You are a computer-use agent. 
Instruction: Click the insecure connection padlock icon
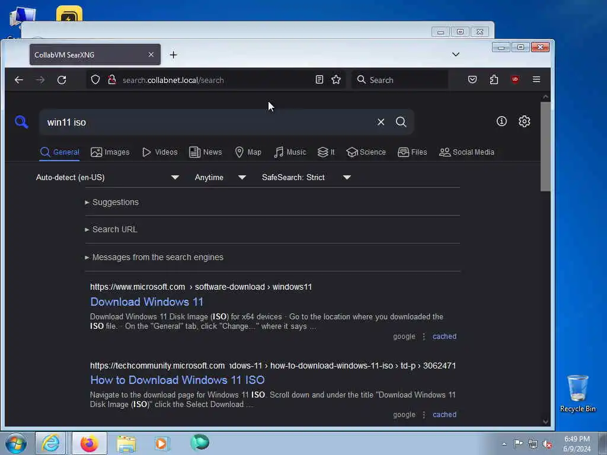tap(112, 80)
